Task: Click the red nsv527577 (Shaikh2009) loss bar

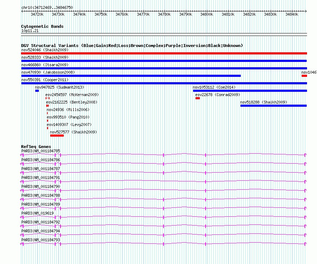Action: [57, 136]
